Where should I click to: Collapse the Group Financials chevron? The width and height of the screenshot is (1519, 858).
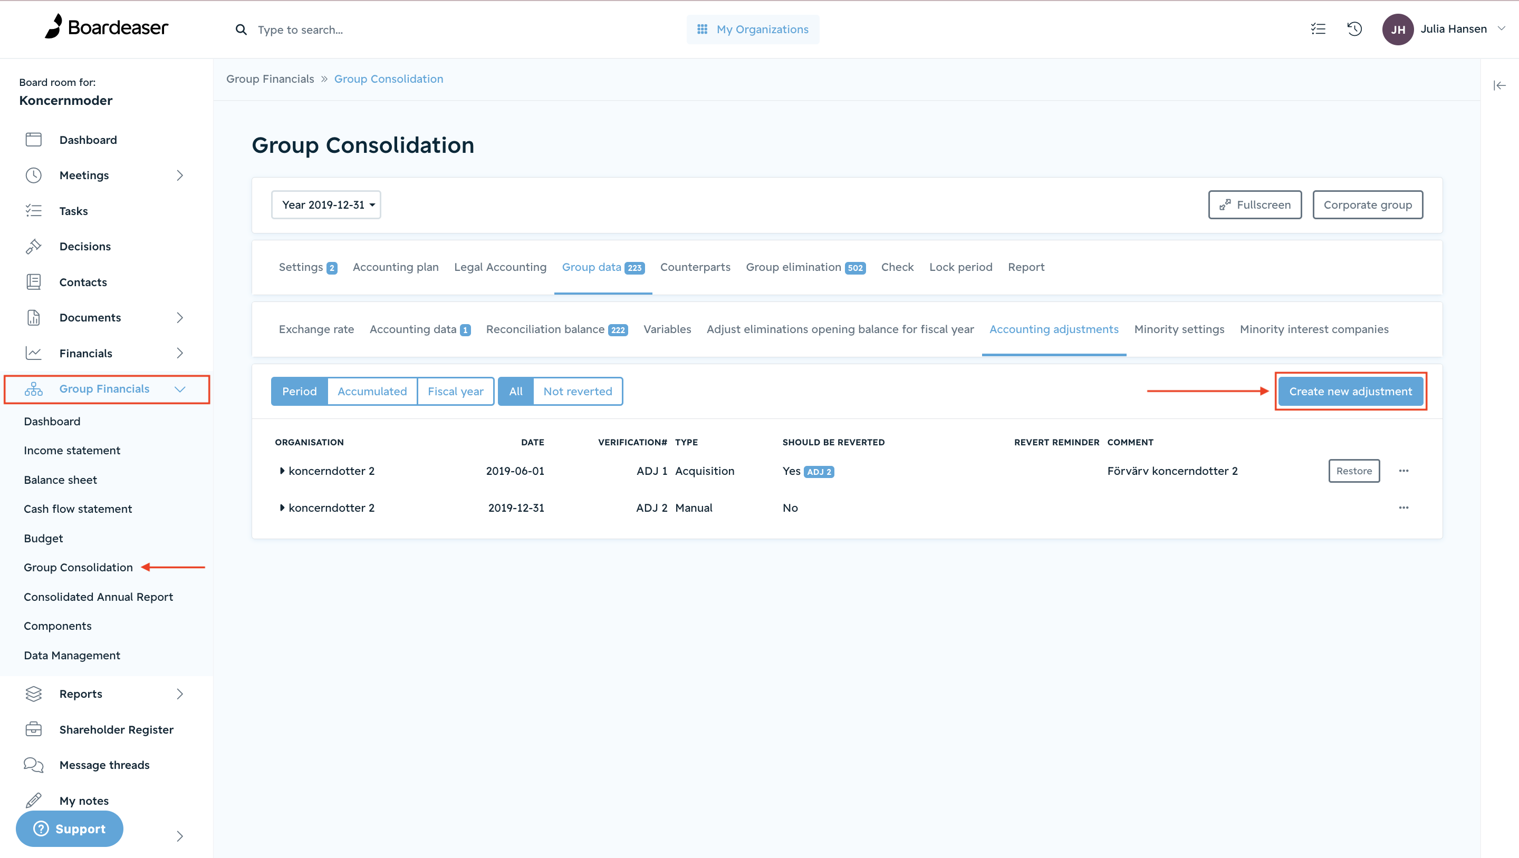180,389
